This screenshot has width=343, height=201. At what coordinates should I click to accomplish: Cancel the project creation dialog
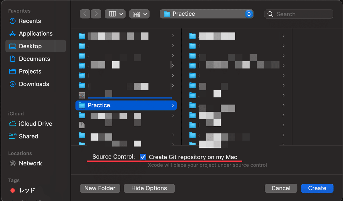point(281,188)
